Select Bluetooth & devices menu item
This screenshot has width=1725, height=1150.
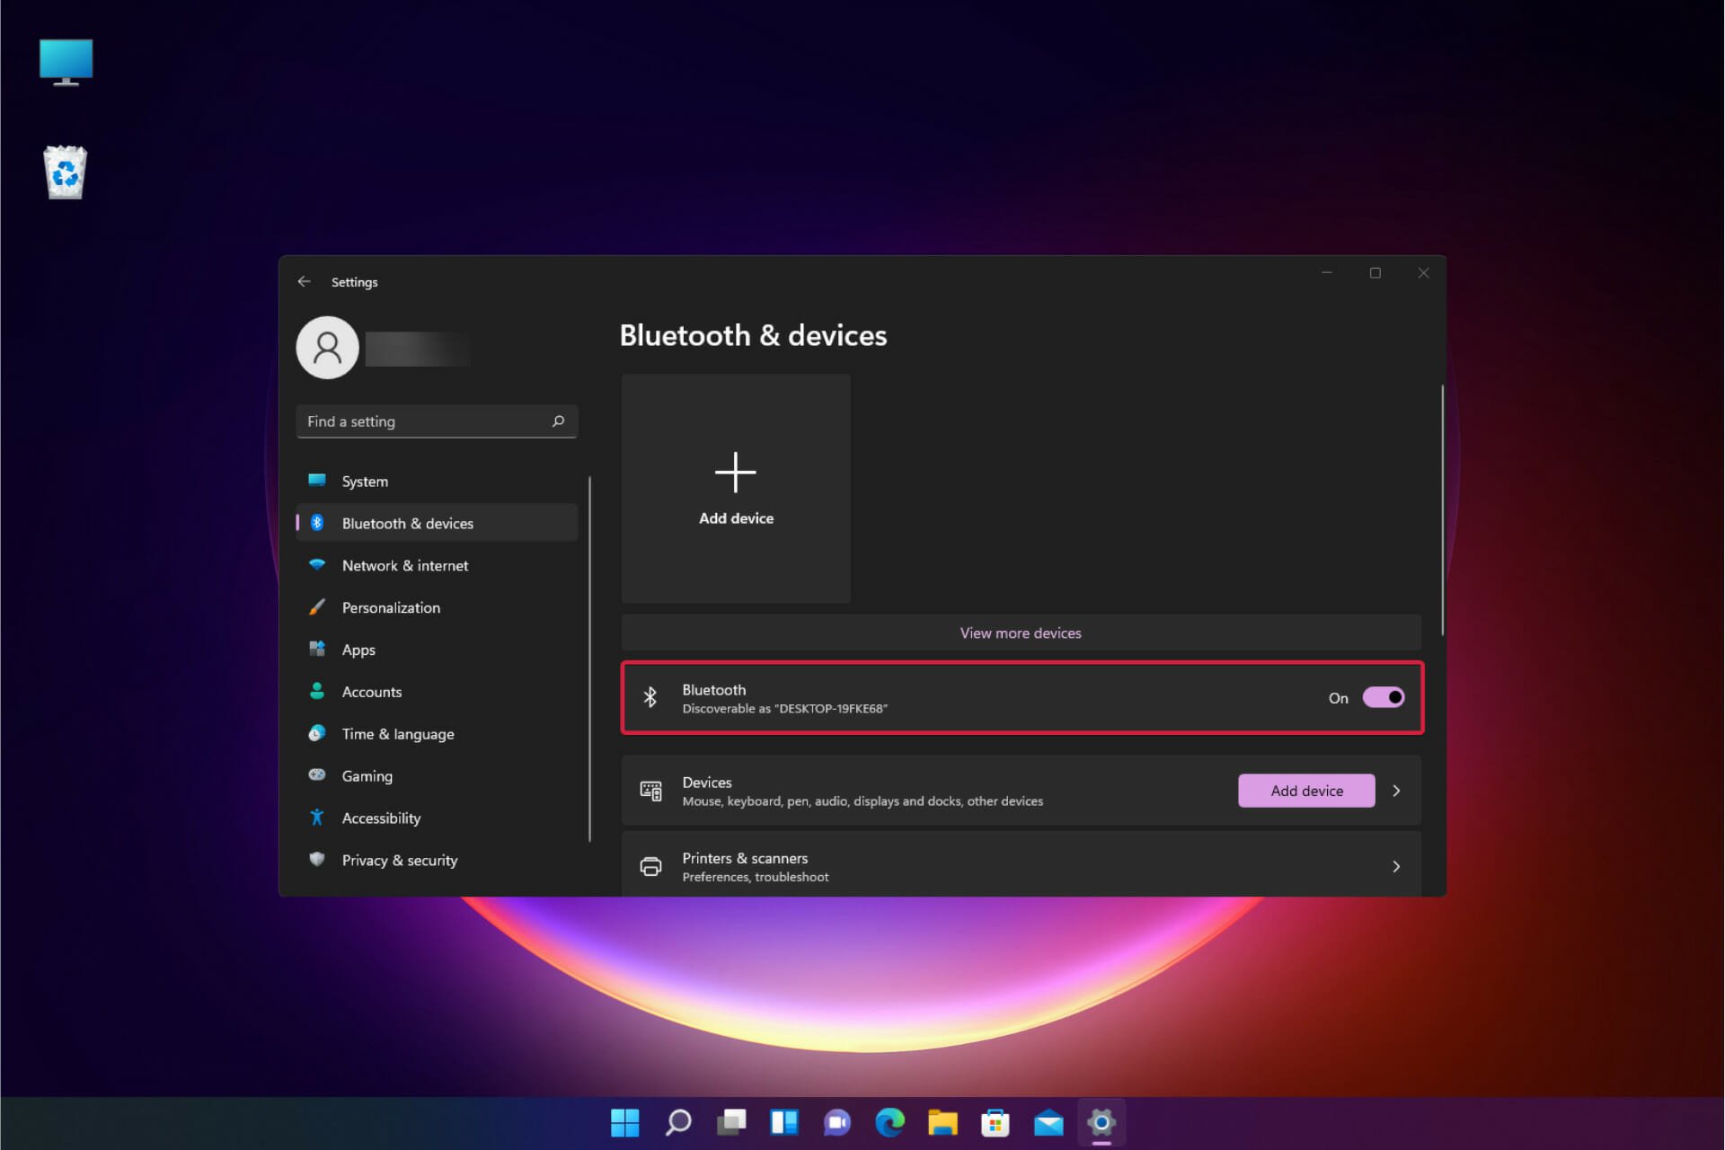407,522
